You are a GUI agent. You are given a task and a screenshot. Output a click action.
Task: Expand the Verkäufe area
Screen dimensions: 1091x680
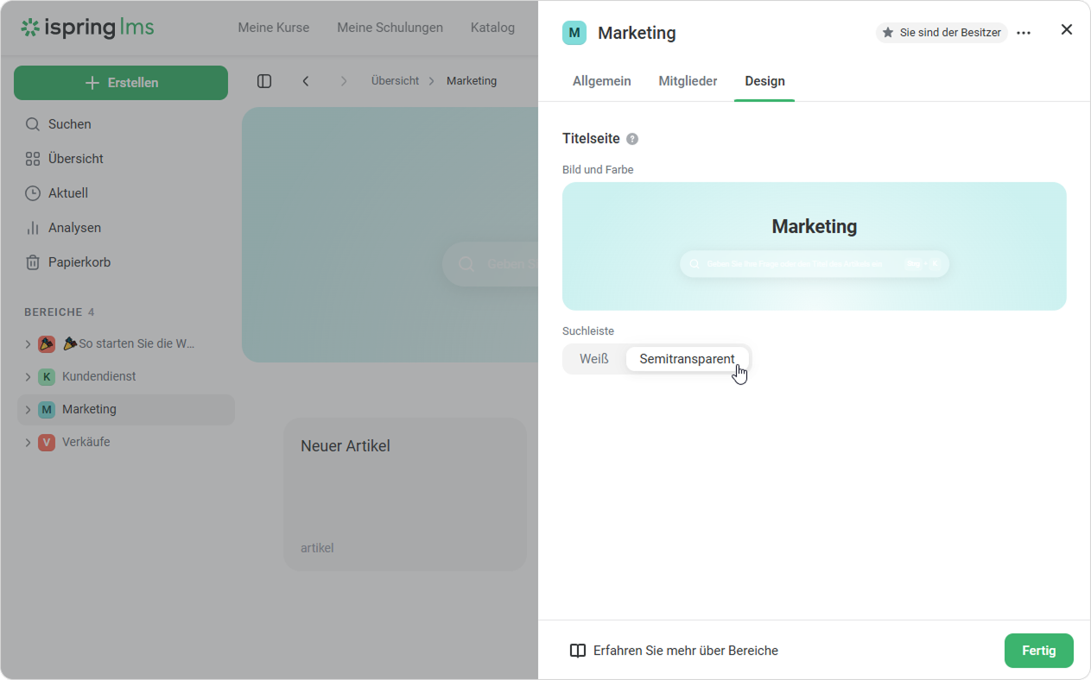(x=28, y=442)
